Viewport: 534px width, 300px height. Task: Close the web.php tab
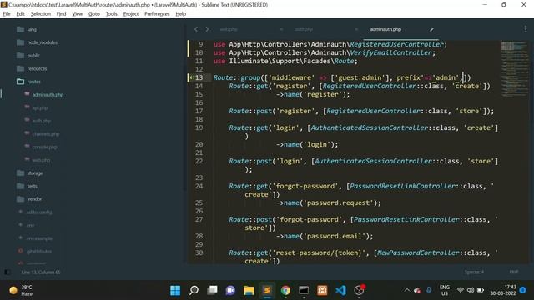pos(281,30)
